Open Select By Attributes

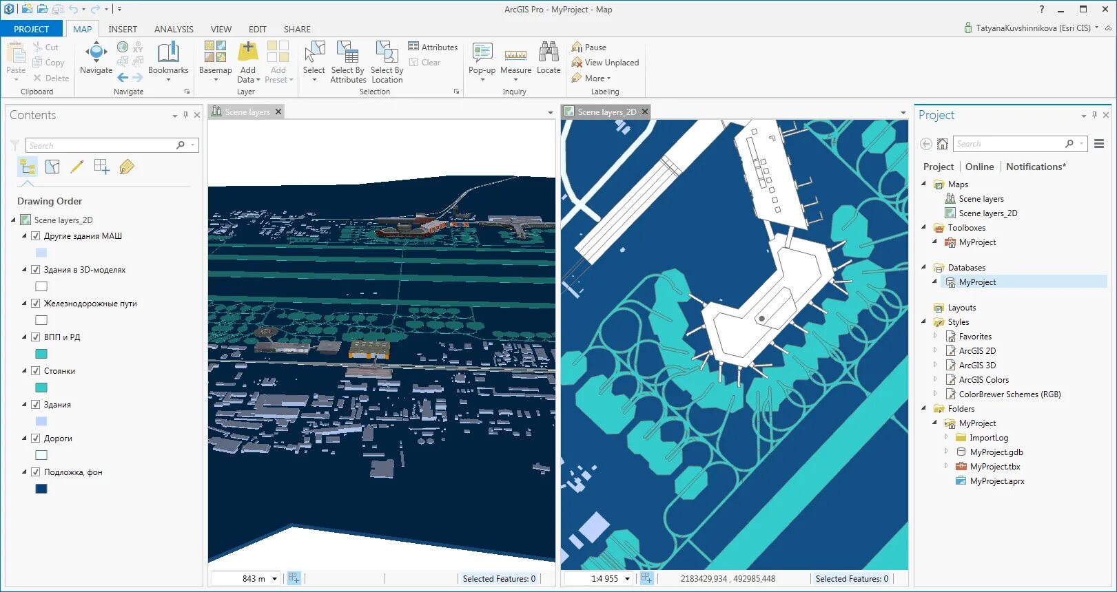click(x=348, y=62)
